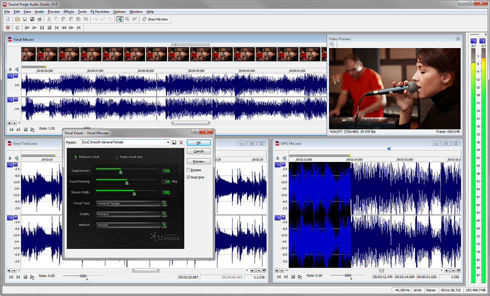
Task: Save the Vocal Eraser preset with disk icon
Action: (x=174, y=142)
